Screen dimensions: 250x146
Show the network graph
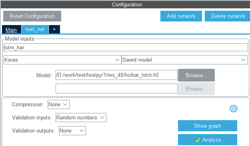point(208,126)
